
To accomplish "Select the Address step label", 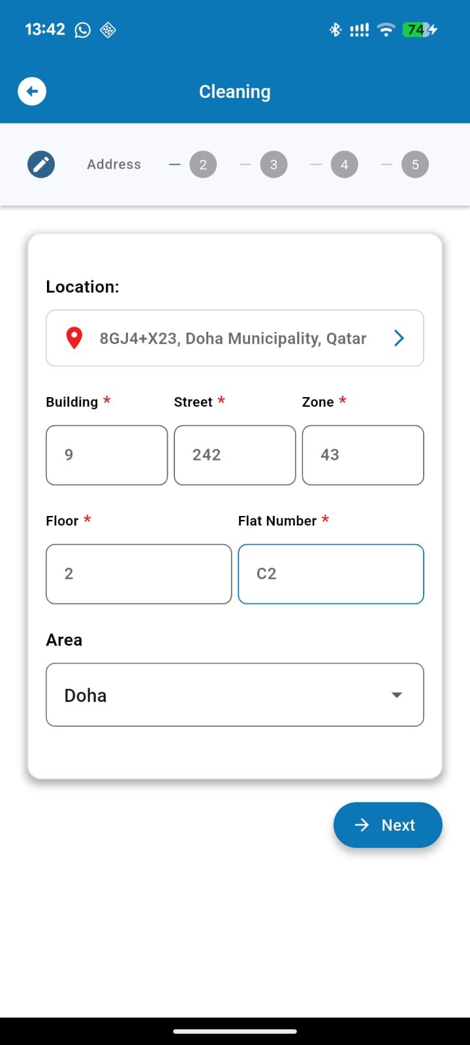I will [x=114, y=165].
